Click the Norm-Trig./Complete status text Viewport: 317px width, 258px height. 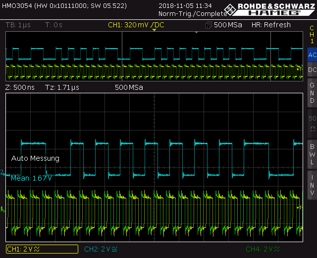[193, 13]
